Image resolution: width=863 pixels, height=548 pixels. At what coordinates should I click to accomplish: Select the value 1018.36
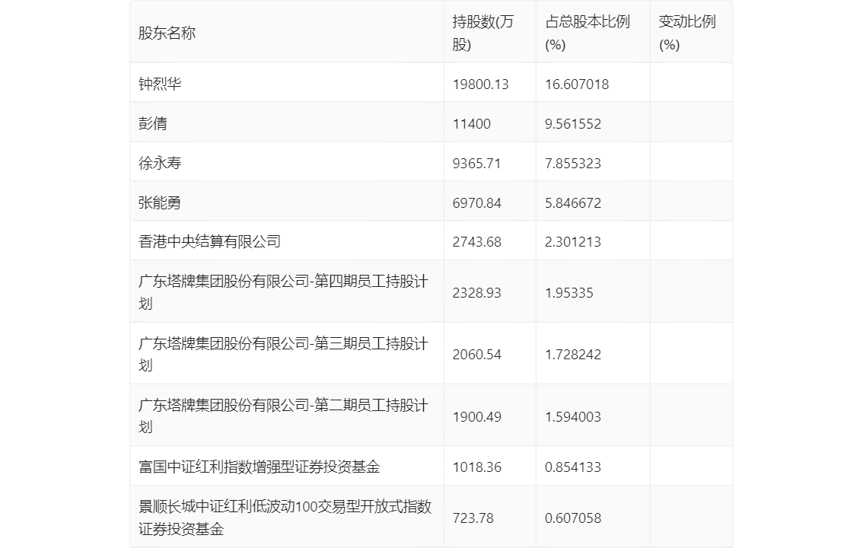click(x=476, y=467)
